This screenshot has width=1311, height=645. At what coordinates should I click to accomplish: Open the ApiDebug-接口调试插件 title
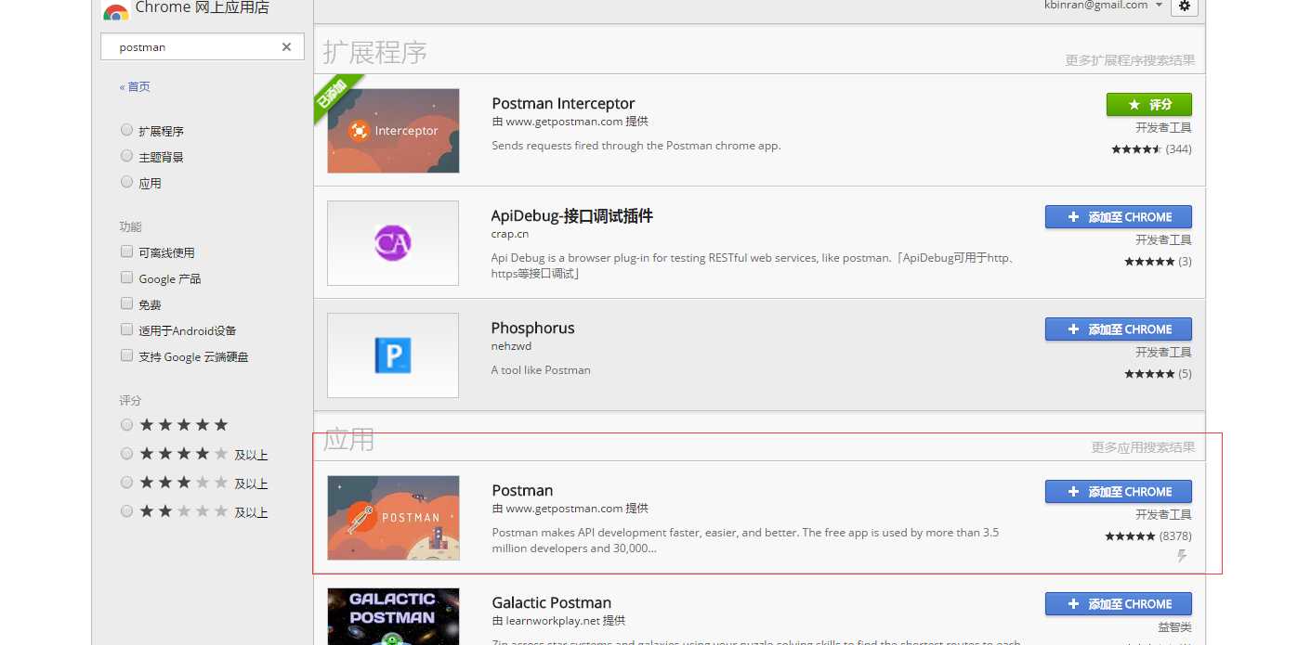pyautogui.click(x=572, y=216)
